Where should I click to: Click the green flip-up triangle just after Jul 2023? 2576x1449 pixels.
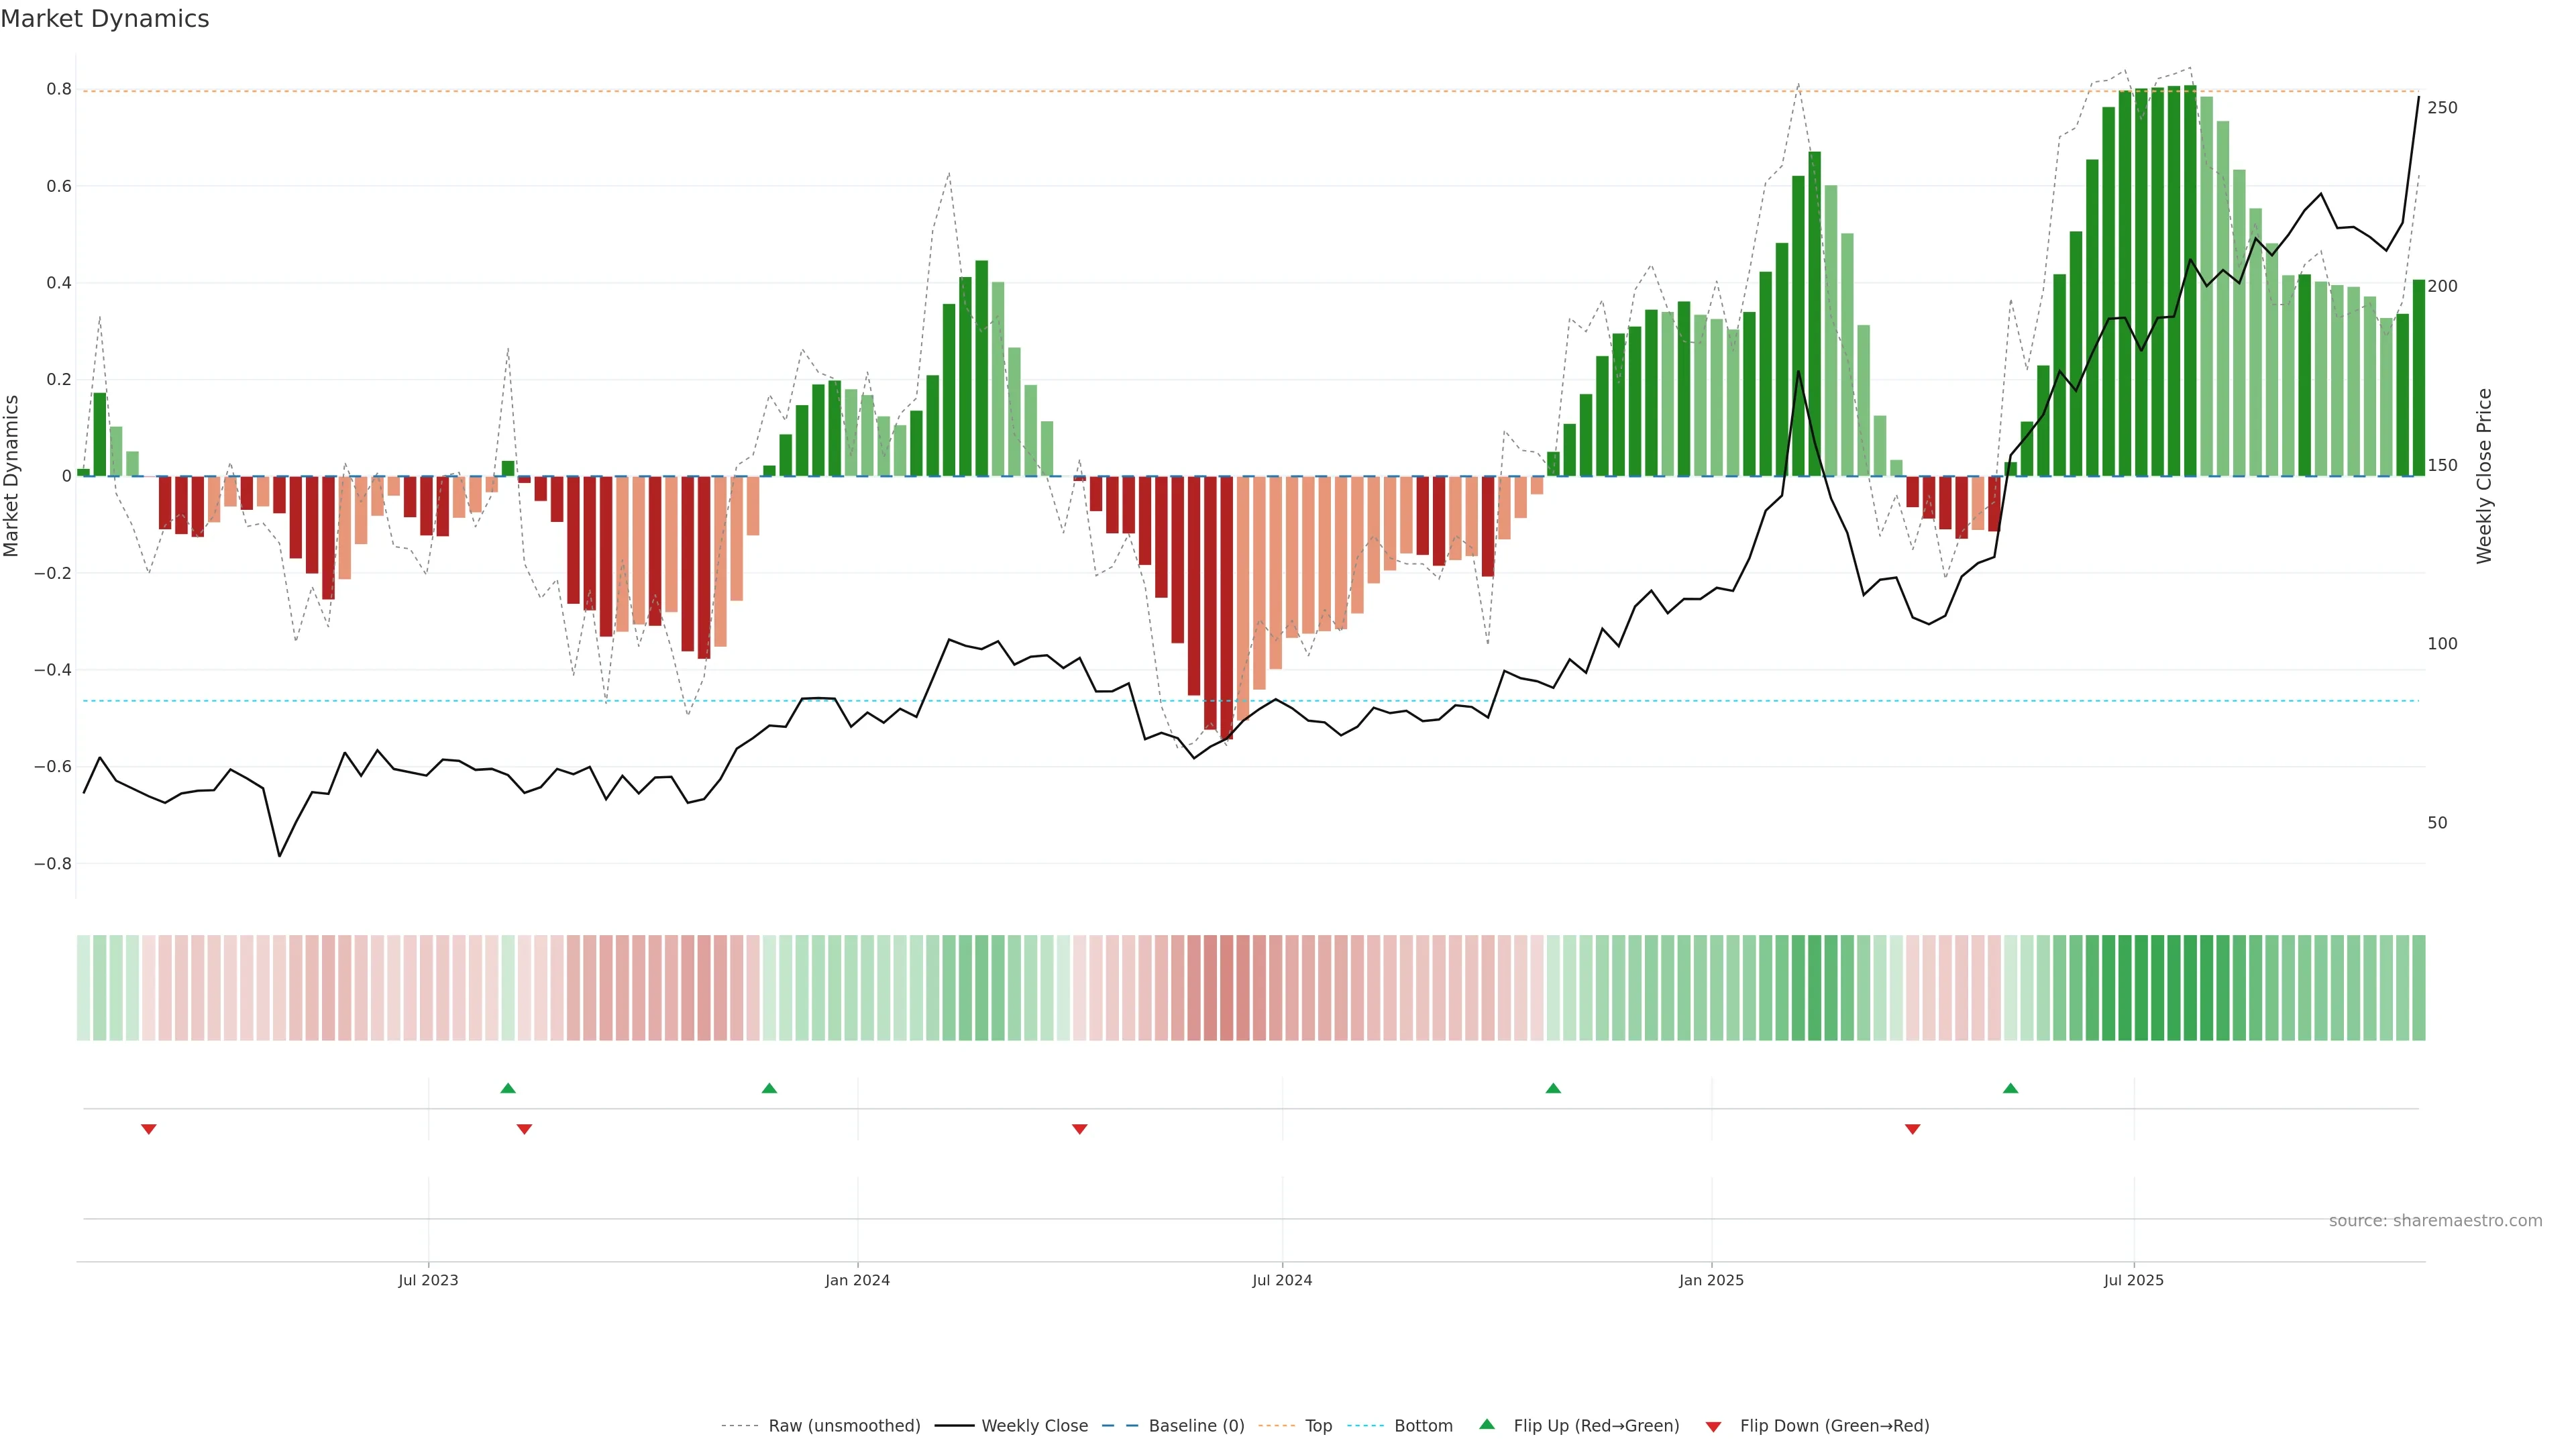[508, 1088]
